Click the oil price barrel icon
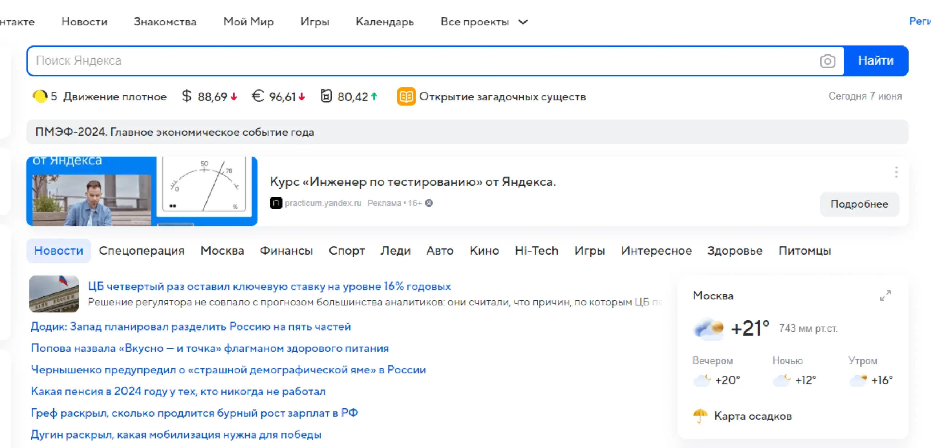The image size is (931, 448). tap(326, 96)
